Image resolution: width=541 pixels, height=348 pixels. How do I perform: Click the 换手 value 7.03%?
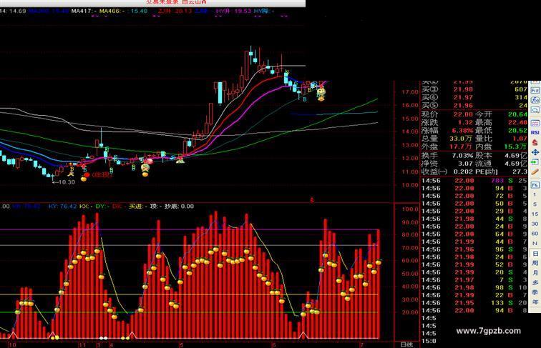click(462, 155)
